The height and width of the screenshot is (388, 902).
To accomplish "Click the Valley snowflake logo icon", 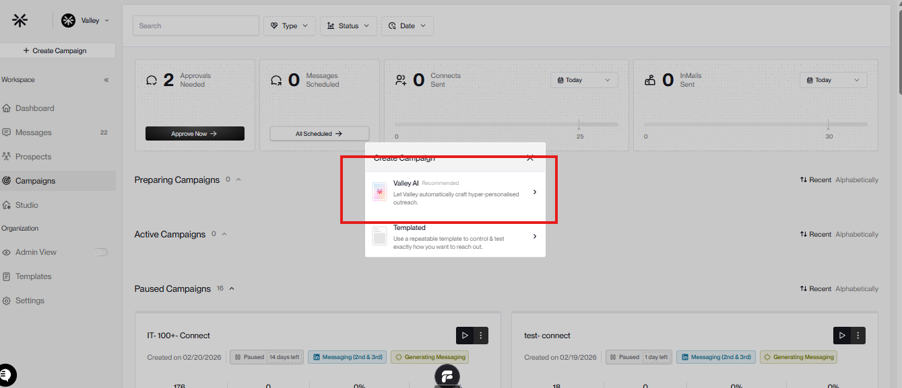I will (x=20, y=20).
